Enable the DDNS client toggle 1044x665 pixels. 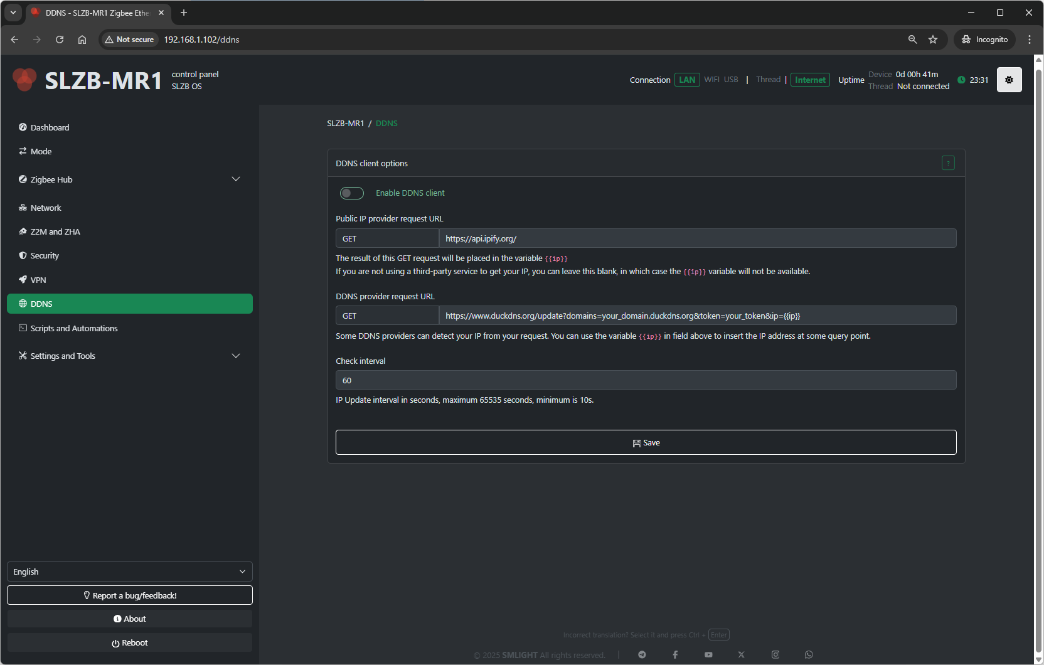click(x=352, y=193)
